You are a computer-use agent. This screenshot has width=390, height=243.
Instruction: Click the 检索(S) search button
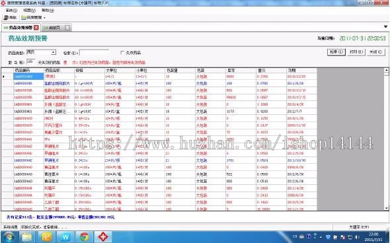pos(336,52)
